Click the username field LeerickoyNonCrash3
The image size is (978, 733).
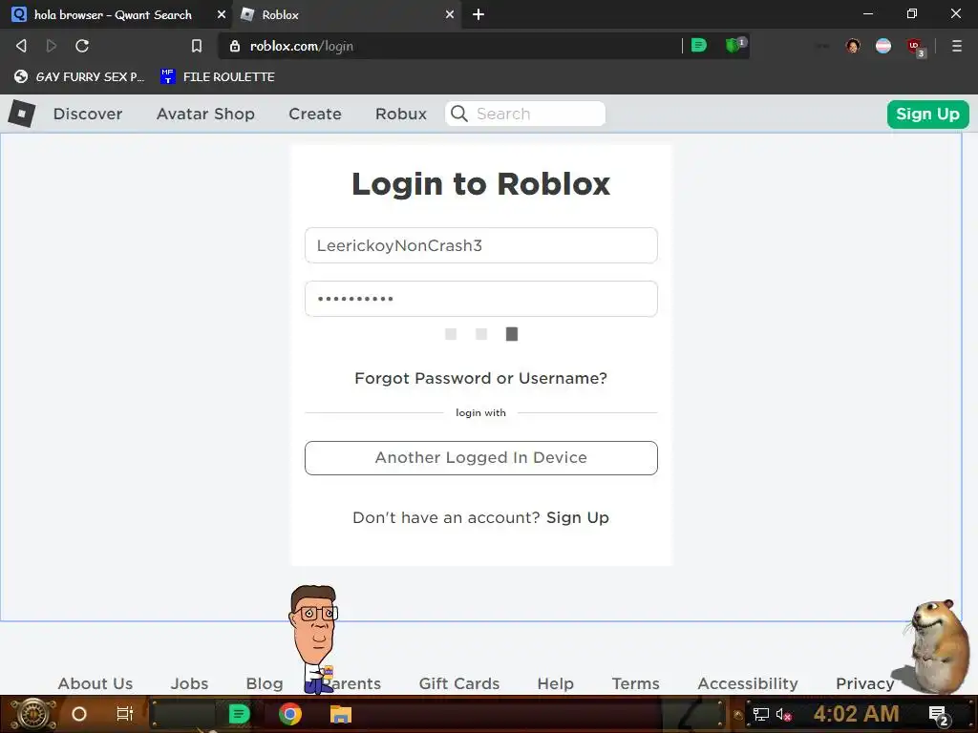(x=481, y=245)
